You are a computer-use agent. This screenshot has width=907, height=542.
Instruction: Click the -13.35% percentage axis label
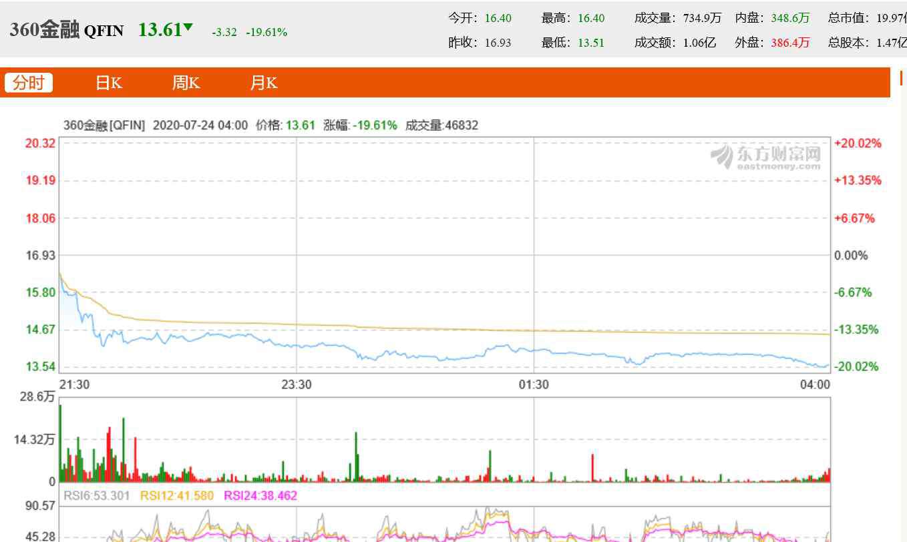857,329
